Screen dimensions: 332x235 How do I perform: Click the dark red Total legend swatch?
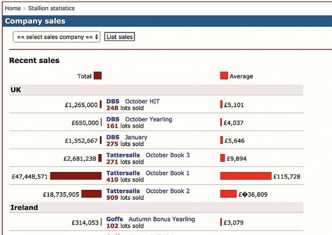98,76
